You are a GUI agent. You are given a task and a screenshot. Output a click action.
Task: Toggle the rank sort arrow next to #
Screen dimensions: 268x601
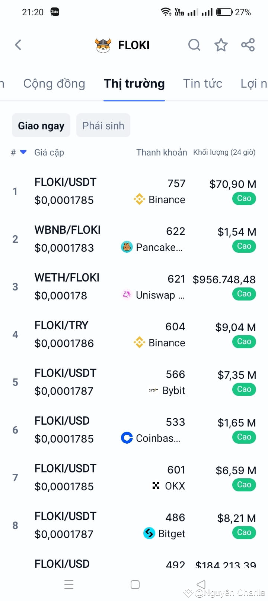tap(23, 152)
